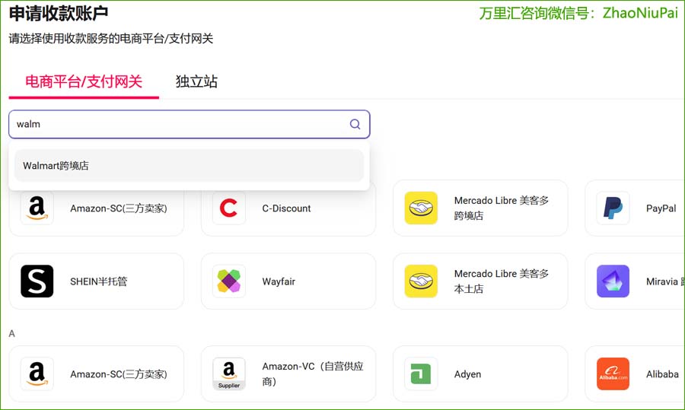Click the Miravia purple logo
The height and width of the screenshot is (410, 685).
click(x=613, y=281)
